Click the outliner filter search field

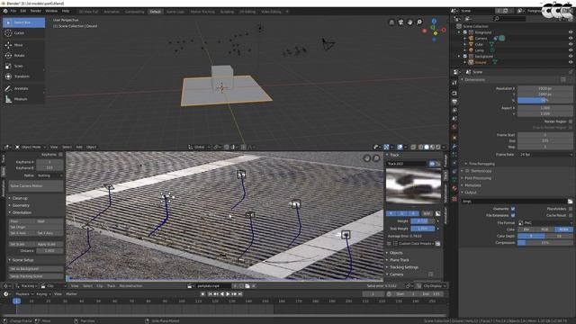tap(510, 18)
